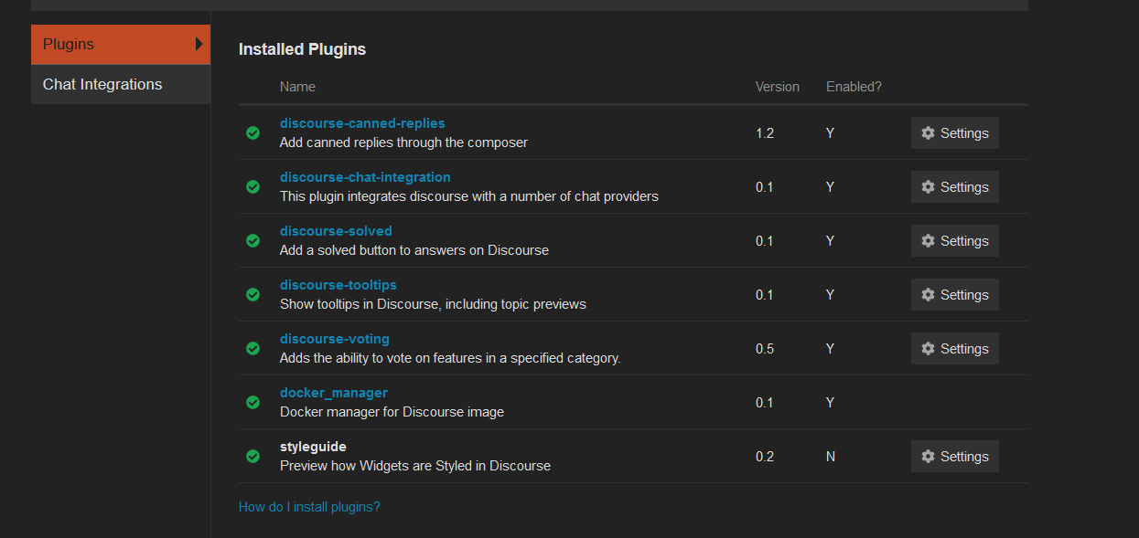Viewport: 1139px width, 538px height.
Task: Open Settings for discourse-canned-replies
Action: click(x=954, y=133)
